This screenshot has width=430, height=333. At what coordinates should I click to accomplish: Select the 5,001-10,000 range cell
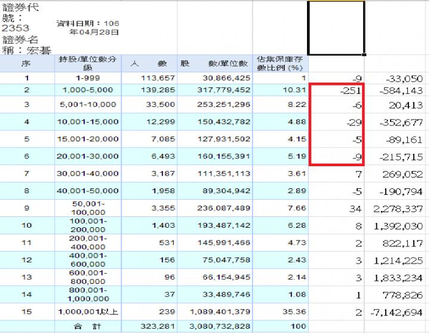88,105
